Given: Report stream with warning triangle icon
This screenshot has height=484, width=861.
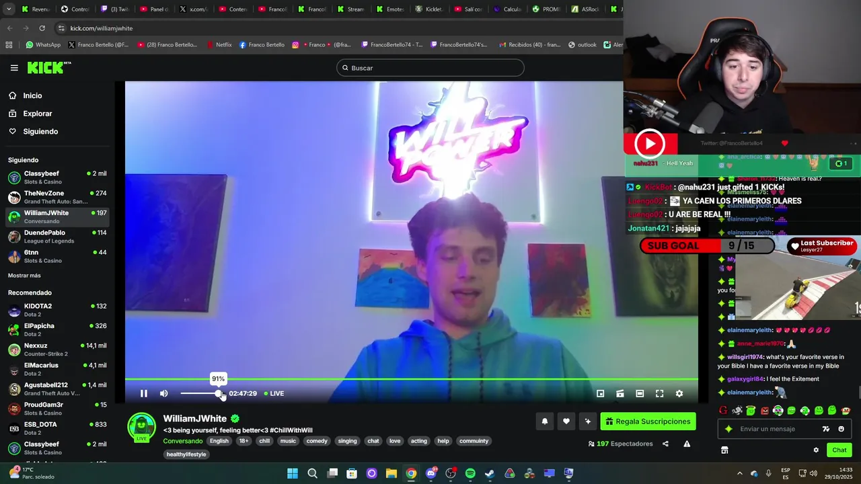Looking at the screenshot, I should click(687, 444).
